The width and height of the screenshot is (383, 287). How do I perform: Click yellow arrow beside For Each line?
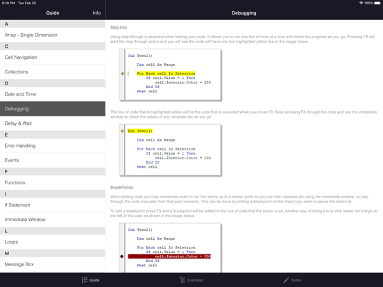tap(122, 73)
